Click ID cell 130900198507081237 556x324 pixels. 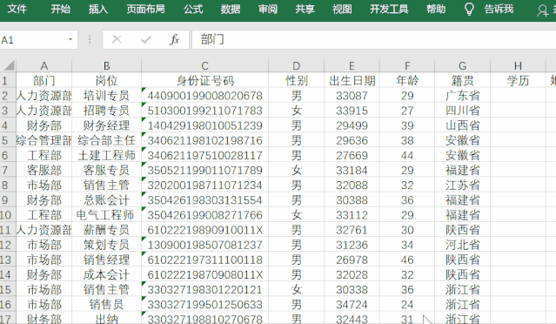click(x=204, y=245)
